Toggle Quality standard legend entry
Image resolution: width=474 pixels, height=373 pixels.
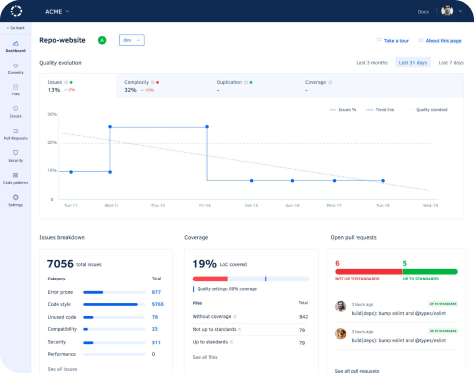427,110
